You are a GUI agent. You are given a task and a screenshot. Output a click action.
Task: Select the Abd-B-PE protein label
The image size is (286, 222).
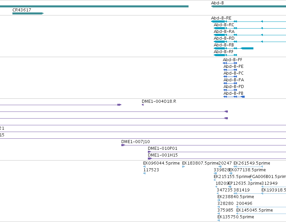click(233, 66)
